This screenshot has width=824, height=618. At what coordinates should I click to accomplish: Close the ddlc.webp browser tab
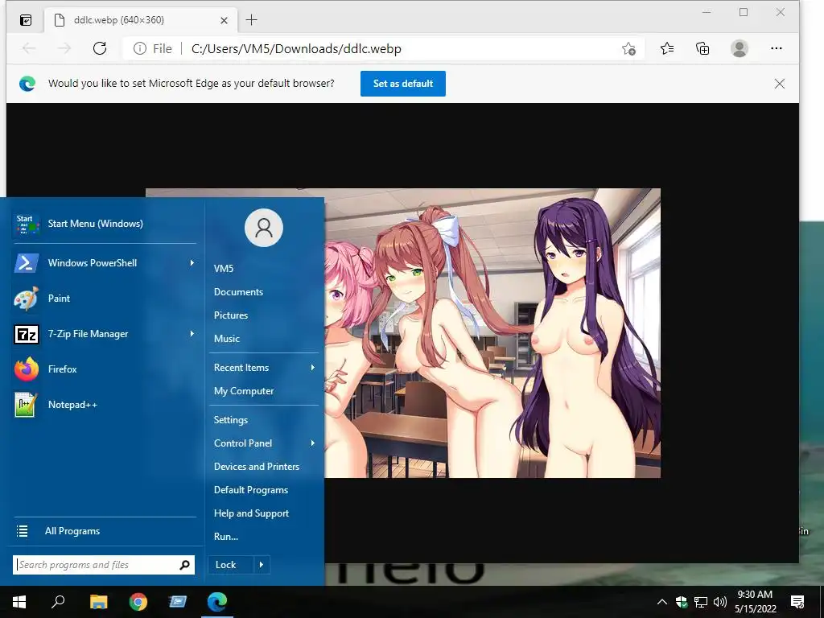pyautogui.click(x=224, y=20)
